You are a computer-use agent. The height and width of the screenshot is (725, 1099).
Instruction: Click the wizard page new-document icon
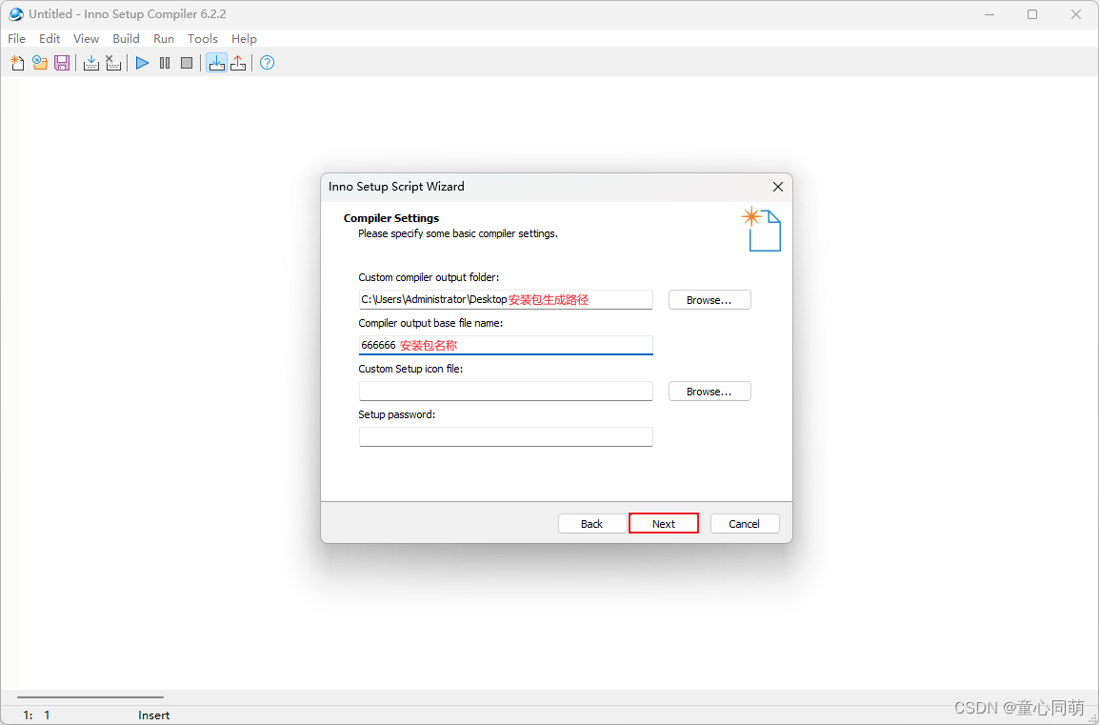coord(761,230)
